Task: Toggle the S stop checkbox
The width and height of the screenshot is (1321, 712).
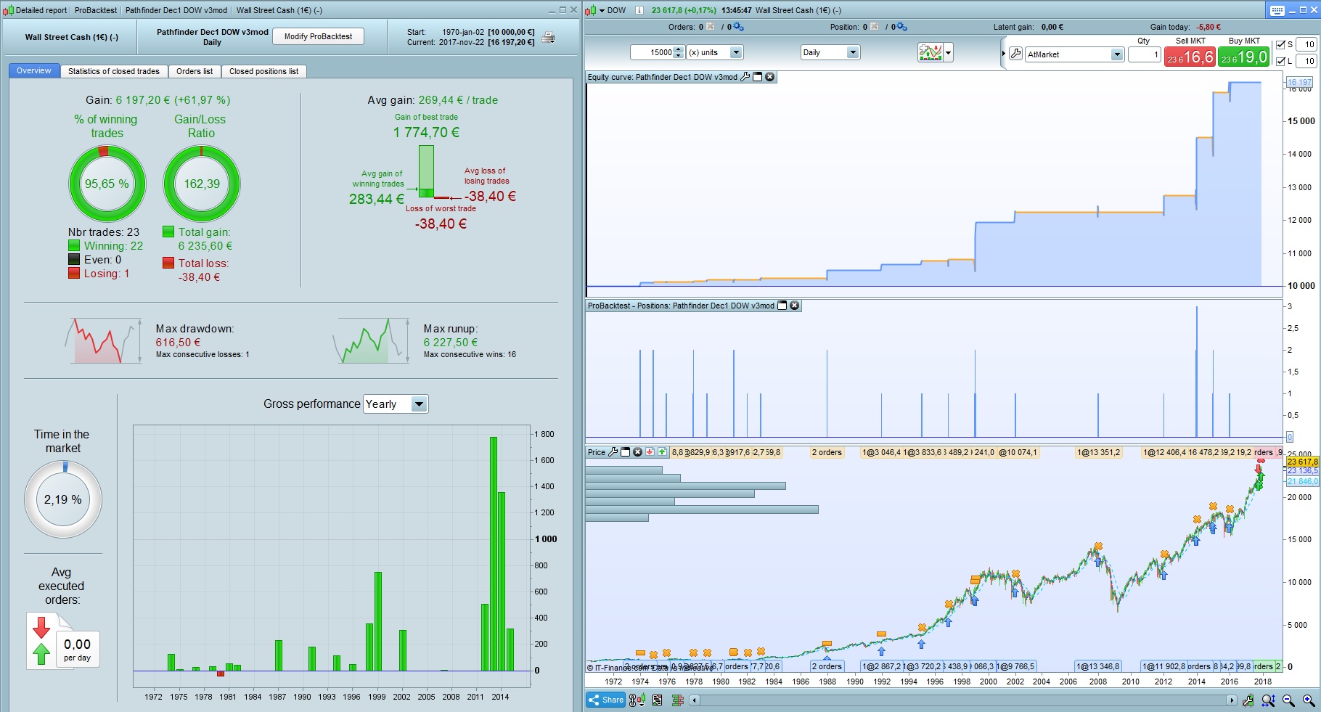Action: click(x=1281, y=44)
